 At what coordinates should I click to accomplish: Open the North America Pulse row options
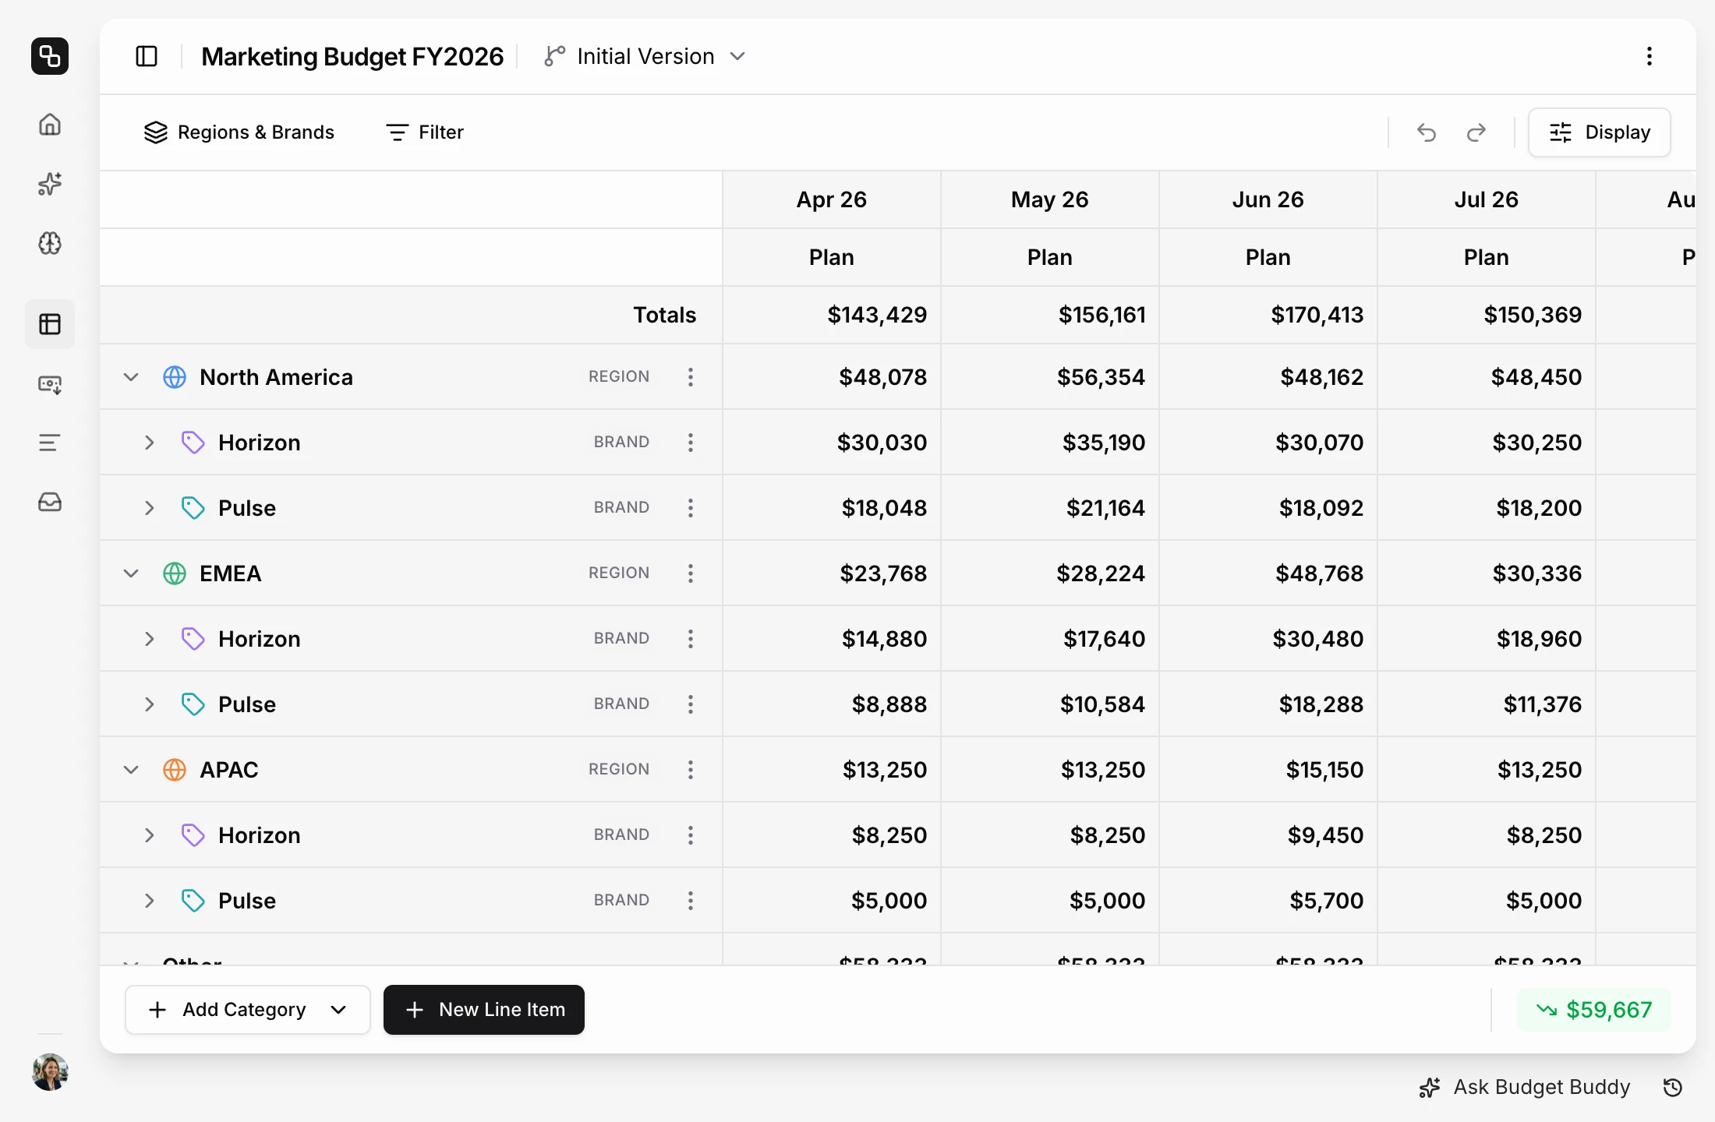click(x=691, y=508)
